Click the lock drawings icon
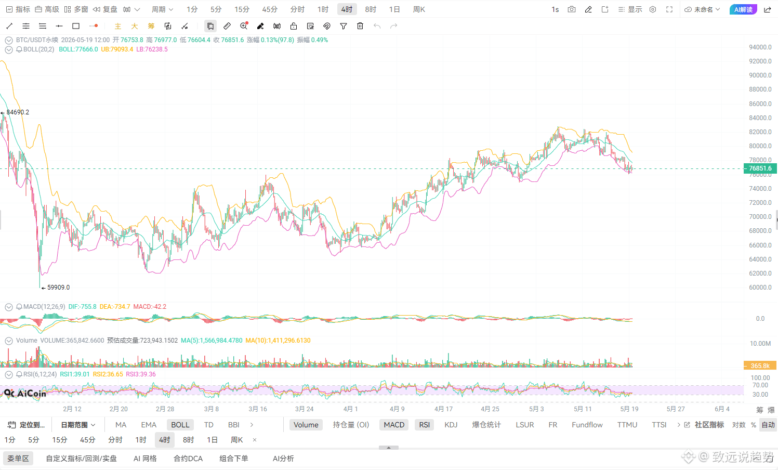The height and width of the screenshot is (470, 778). point(294,26)
